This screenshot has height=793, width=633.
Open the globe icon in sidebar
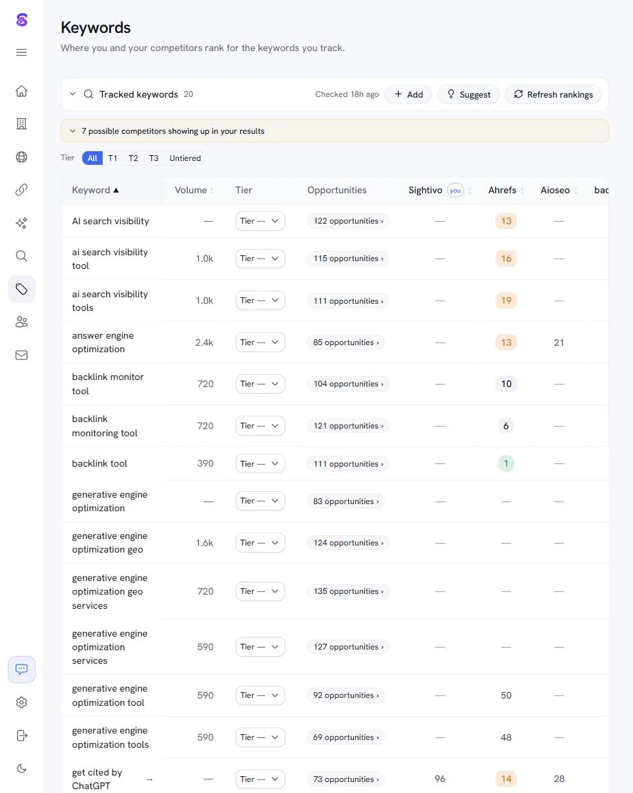[x=21, y=157]
